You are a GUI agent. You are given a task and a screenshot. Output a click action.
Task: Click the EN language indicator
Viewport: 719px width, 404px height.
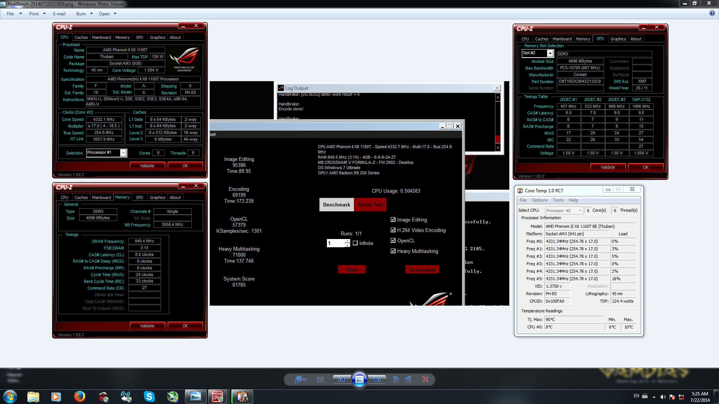(x=636, y=396)
